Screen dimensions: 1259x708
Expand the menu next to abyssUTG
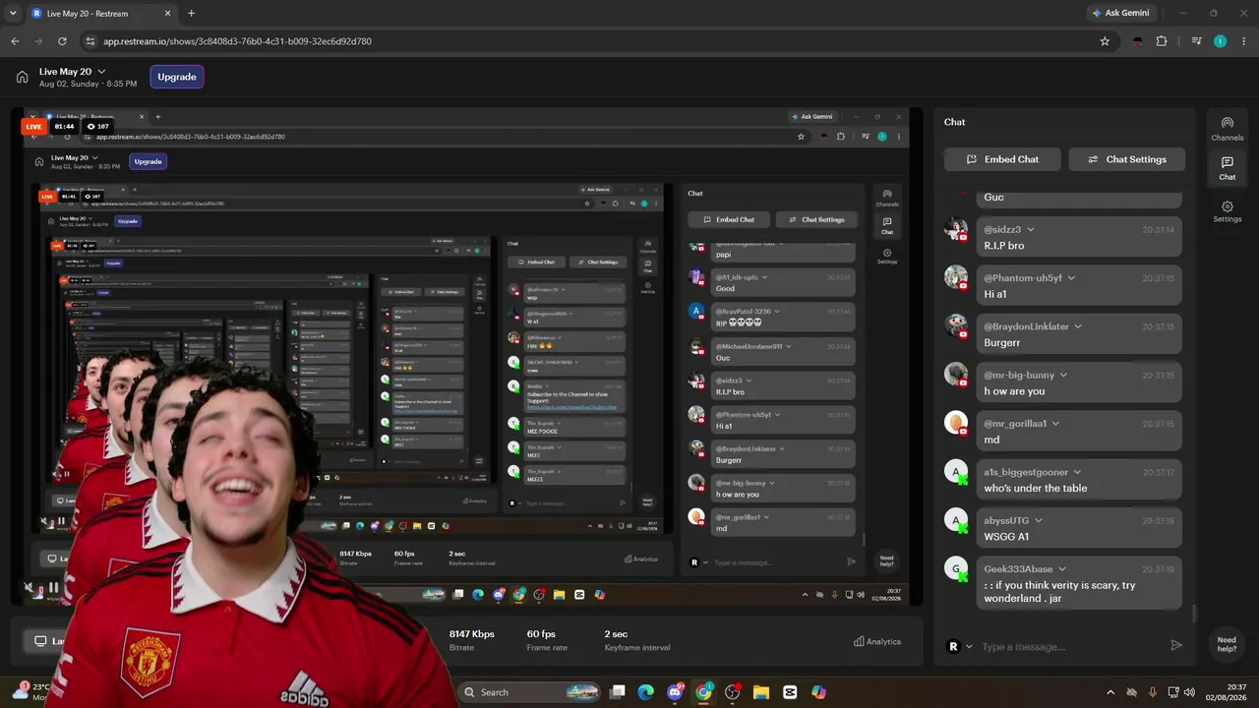pyautogui.click(x=1039, y=520)
